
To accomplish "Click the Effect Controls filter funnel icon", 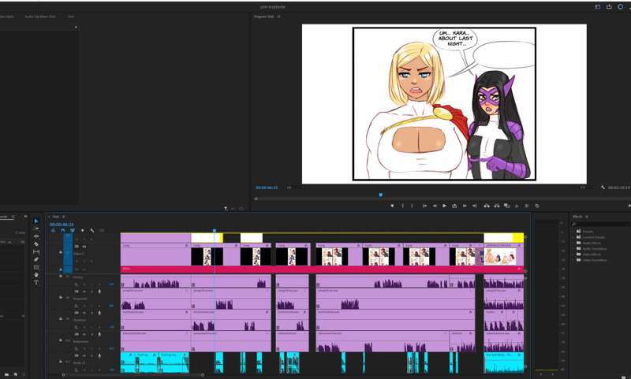I will point(226,209).
